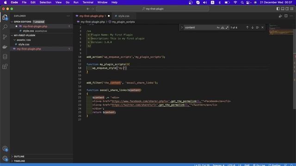This screenshot has width=296, height=166.
Task: Collapse the assets/css folder
Action: coord(14,40)
